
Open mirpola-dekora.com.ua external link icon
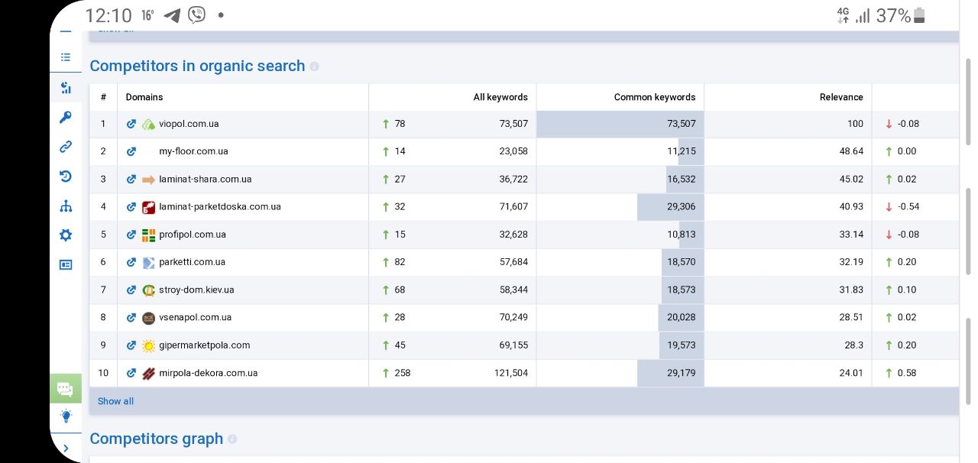point(131,374)
